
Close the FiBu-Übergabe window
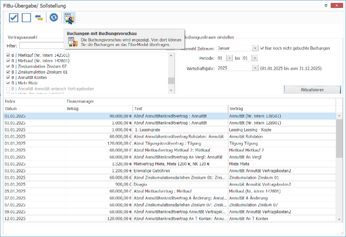(x=337, y=5)
